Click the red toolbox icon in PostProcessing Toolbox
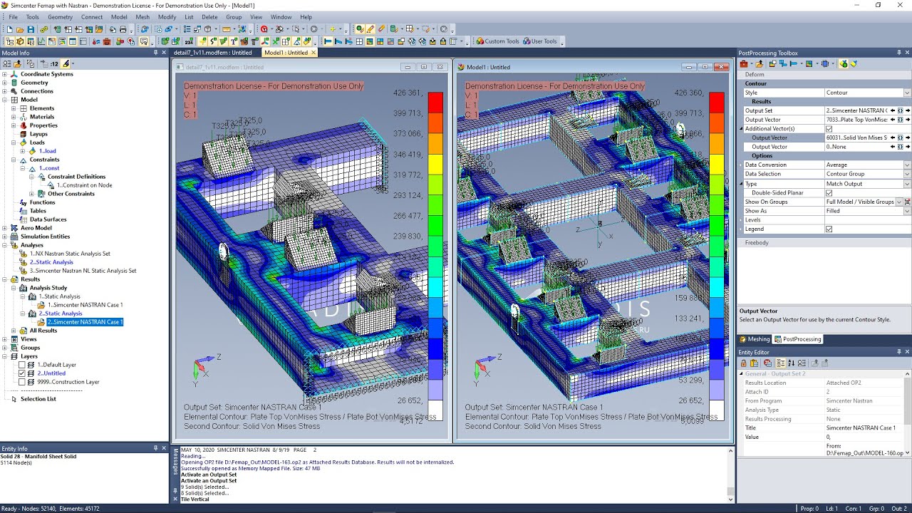Image resolution: width=912 pixels, height=513 pixels. (x=744, y=64)
